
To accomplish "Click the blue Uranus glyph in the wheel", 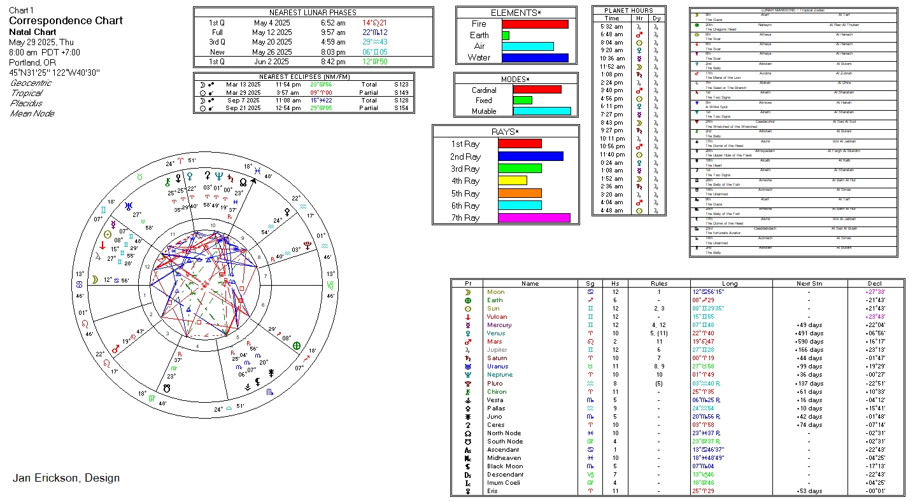I will pyautogui.click(x=129, y=206).
